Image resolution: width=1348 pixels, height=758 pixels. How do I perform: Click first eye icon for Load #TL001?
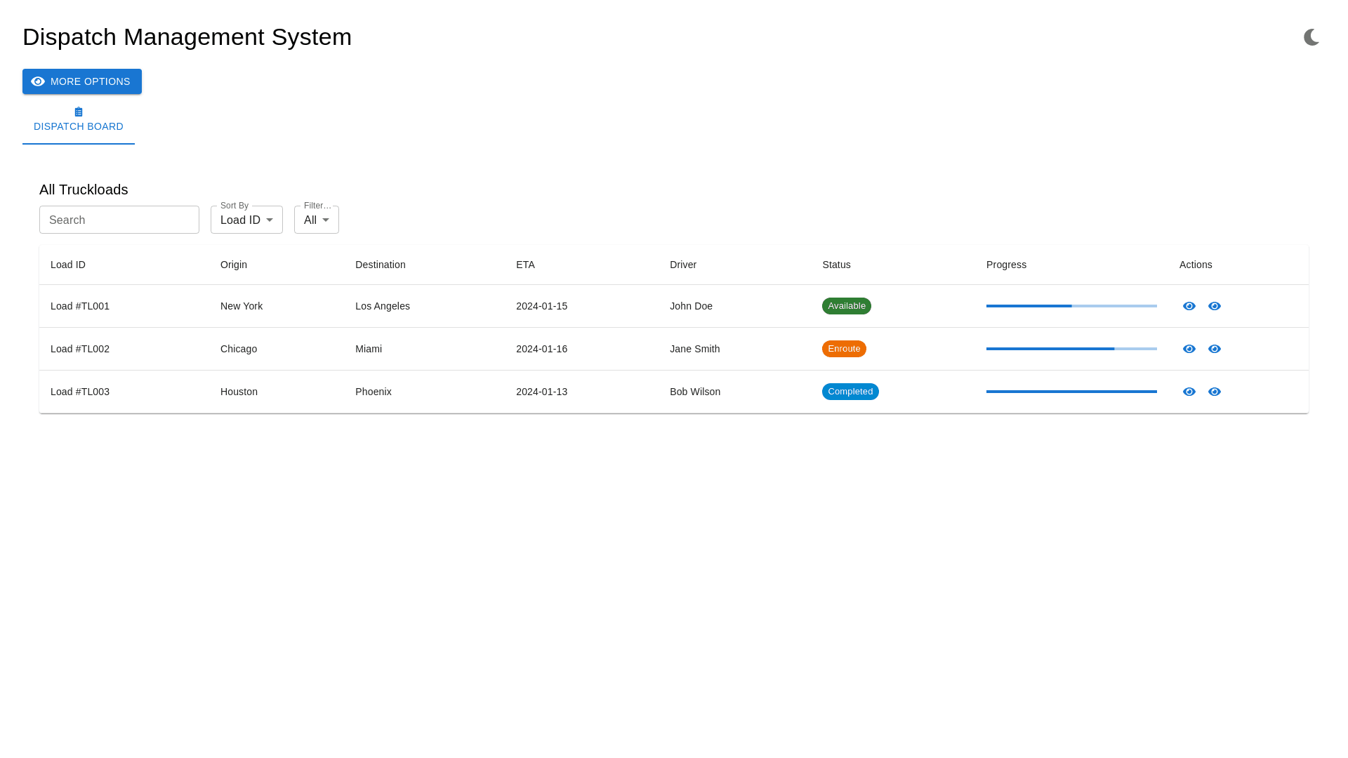coord(1189,306)
